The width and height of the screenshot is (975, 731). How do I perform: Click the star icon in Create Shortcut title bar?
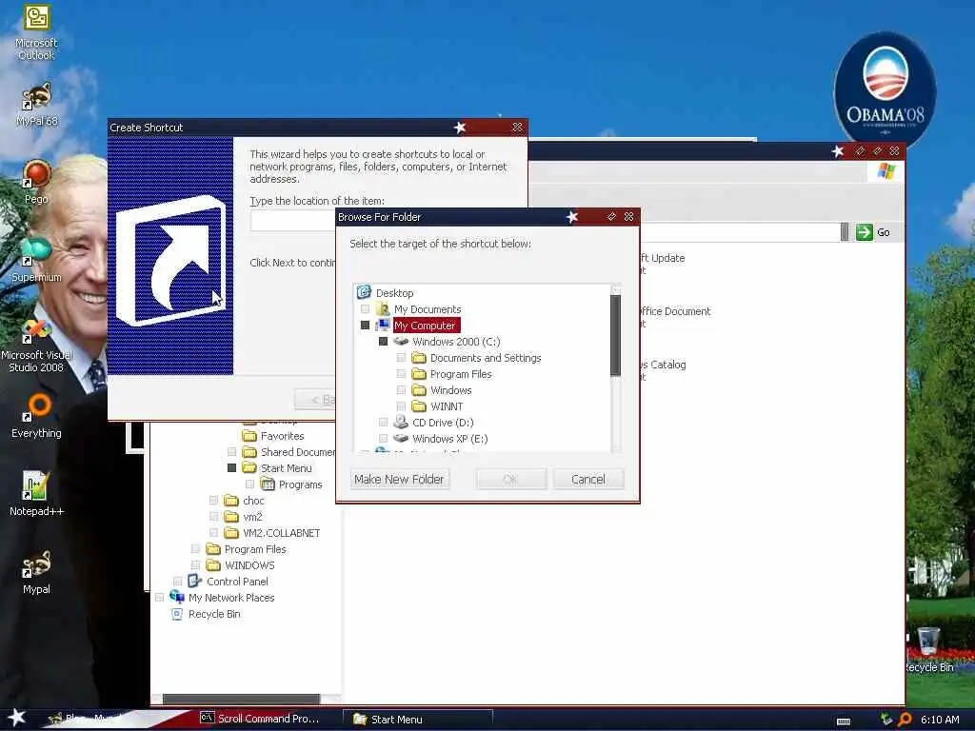(x=460, y=128)
